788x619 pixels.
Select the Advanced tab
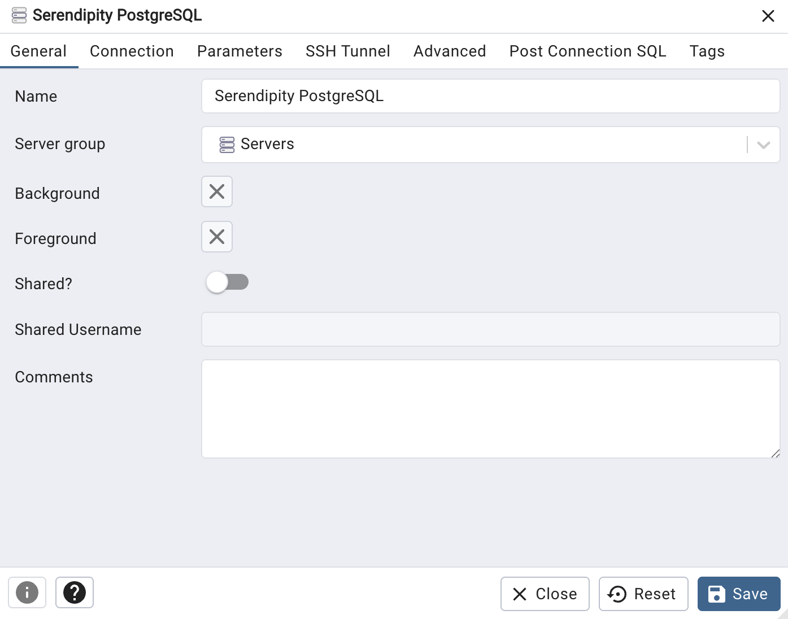pyautogui.click(x=450, y=51)
